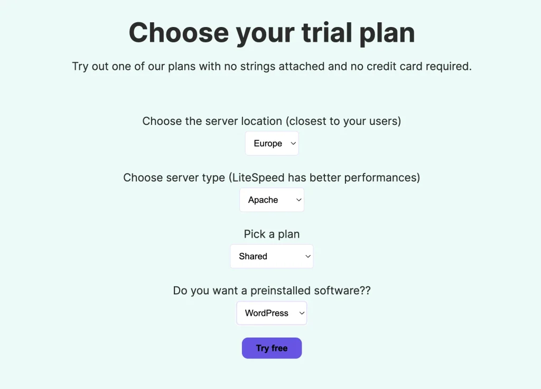Select the Europe combo box field
The height and width of the screenshot is (389, 541).
point(267,143)
